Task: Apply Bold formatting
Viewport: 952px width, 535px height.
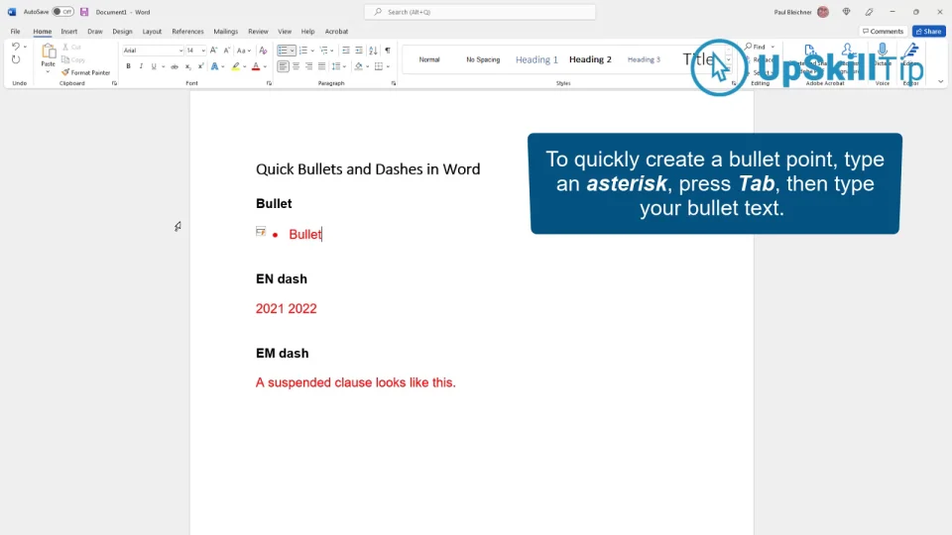Action: [x=128, y=66]
